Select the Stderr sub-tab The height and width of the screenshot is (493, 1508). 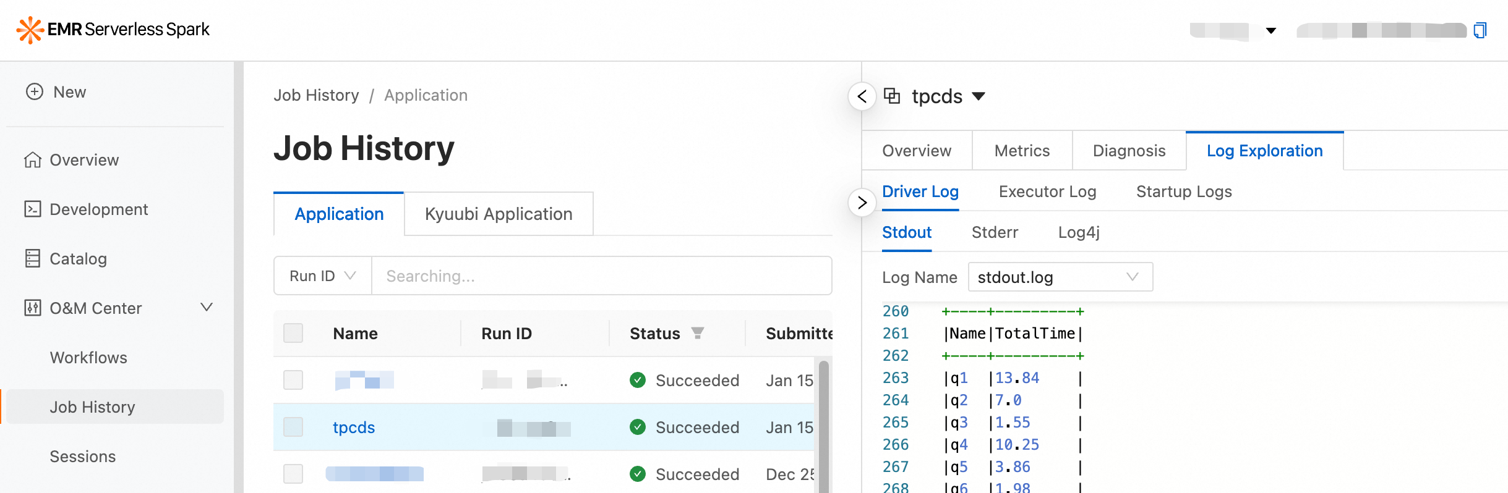(995, 232)
